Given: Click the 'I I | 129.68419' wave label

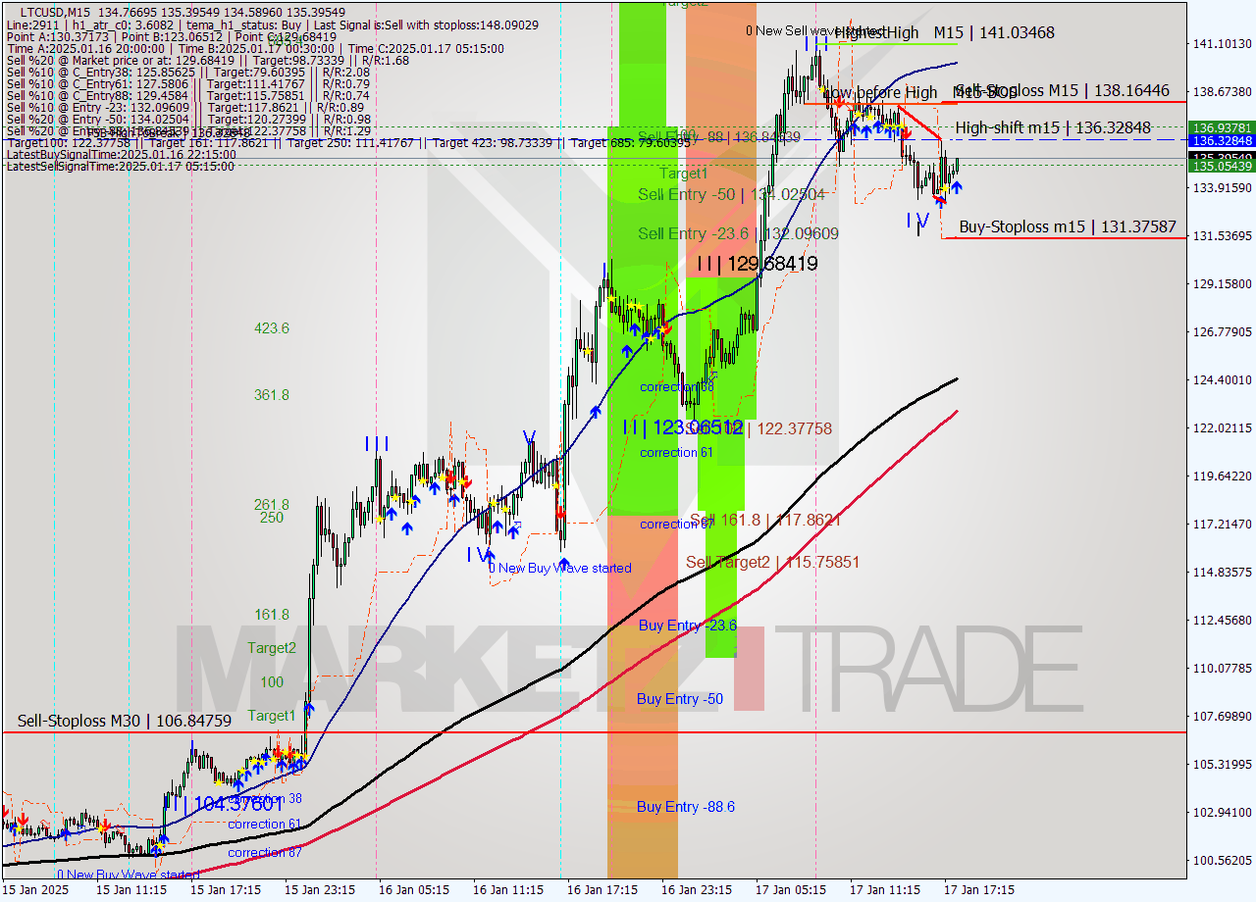Looking at the screenshot, I should coord(757,264).
